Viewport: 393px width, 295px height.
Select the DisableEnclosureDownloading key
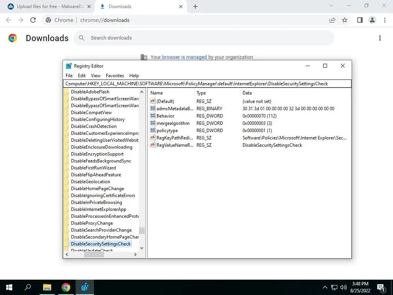point(101,147)
